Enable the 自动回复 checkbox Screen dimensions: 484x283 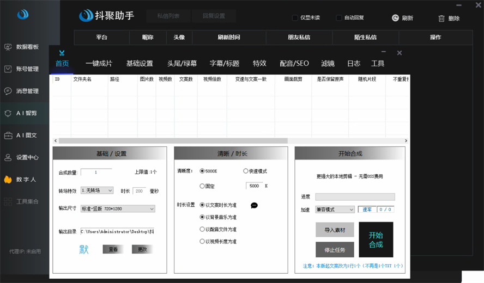click(339, 18)
